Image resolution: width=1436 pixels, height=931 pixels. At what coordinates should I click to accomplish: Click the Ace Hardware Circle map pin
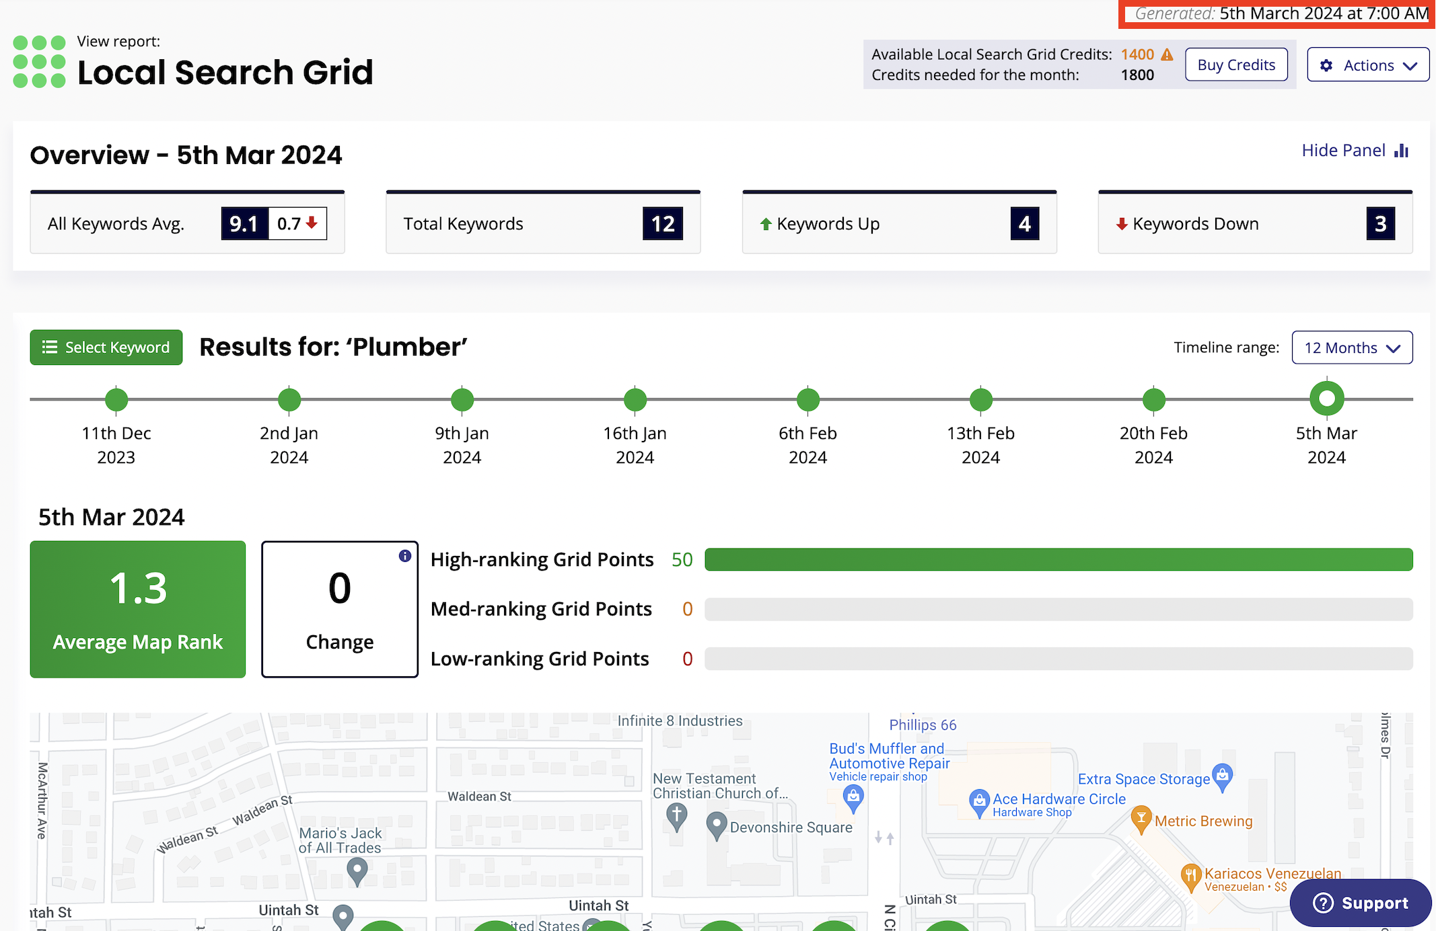click(x=979, y=801)
